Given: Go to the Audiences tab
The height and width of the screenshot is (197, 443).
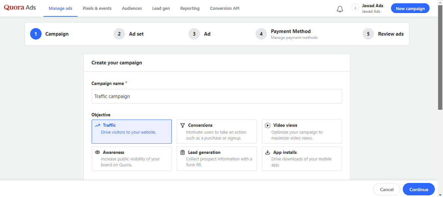Looking at the screenshot, I should point(132,8).
